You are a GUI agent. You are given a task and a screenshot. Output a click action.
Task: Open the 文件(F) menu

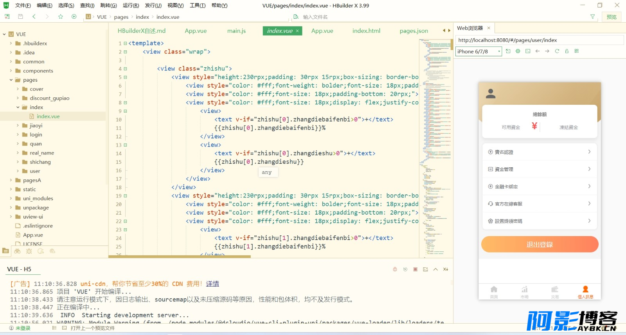pos(23,5)
